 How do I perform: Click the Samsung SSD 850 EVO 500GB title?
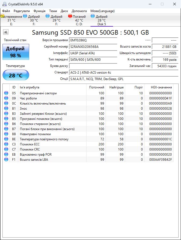point(90,33)
